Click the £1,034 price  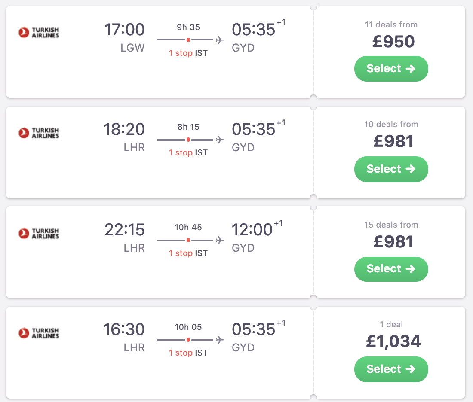(x=393, y=341)
